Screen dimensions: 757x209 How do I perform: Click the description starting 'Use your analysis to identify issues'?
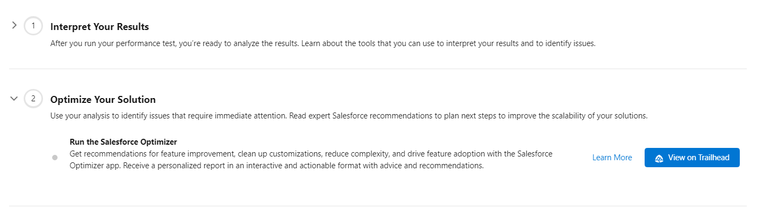[349, 116]
